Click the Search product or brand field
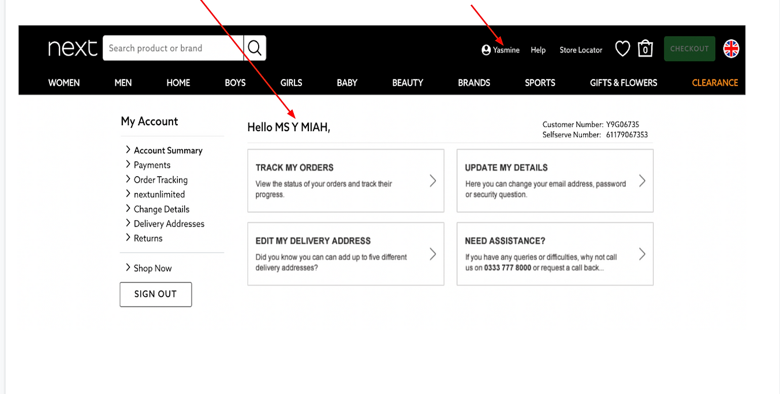 pyautogui.click(x=173, y=48)
